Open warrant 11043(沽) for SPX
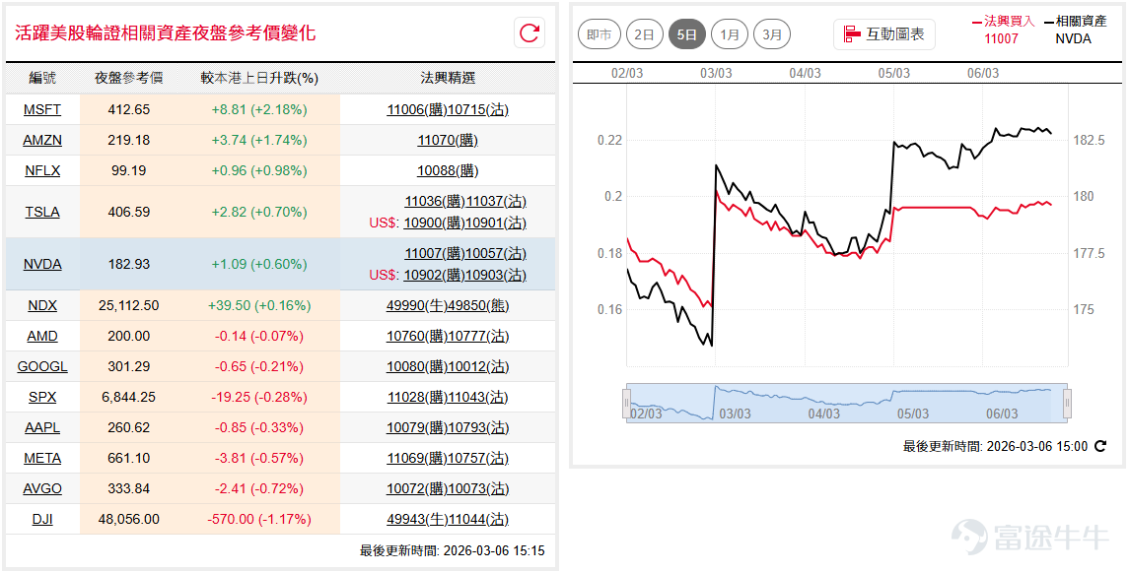This screenshot has height=573, width=1129. (478, 397)
